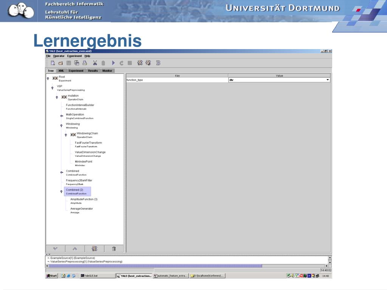Open the File menu

tap(48, 56)
